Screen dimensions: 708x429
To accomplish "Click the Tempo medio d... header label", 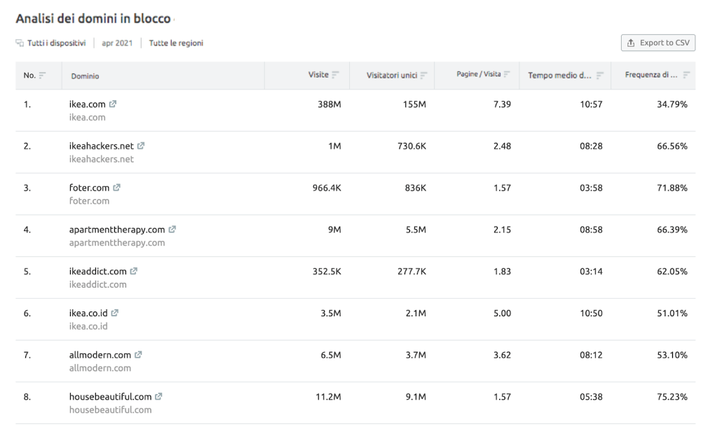I will (559, 76).
